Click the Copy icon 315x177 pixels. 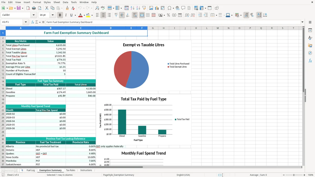(x=52, y=8)
